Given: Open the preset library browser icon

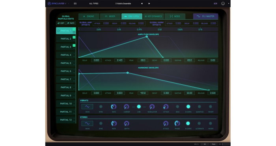Looking at the screenshot, I should (75, 4).
